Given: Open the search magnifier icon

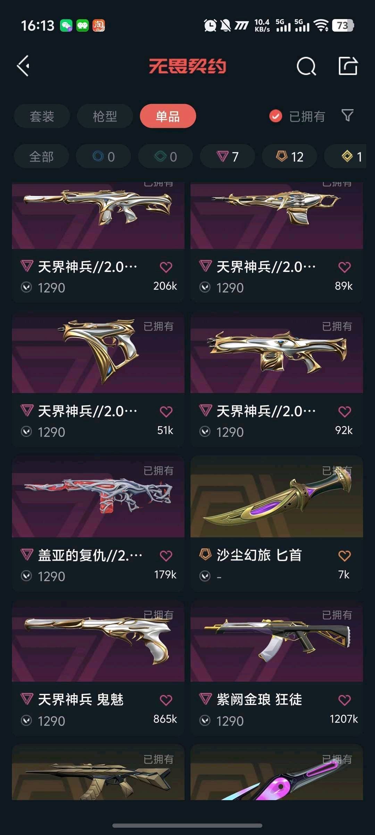Looking at the screenshot, I should coord(306,66).
